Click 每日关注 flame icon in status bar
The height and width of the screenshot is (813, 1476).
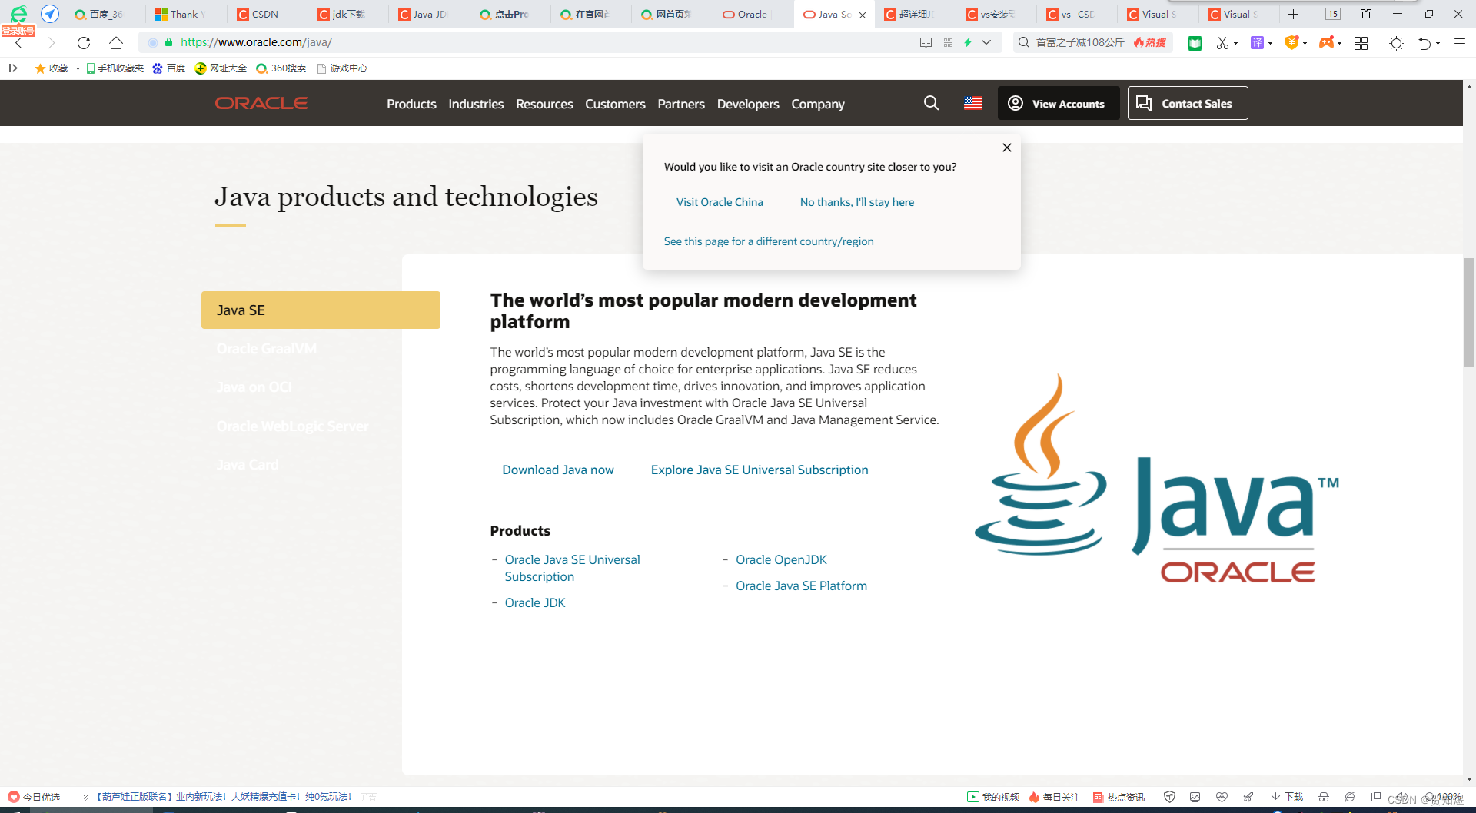[x=1034, y=797]
